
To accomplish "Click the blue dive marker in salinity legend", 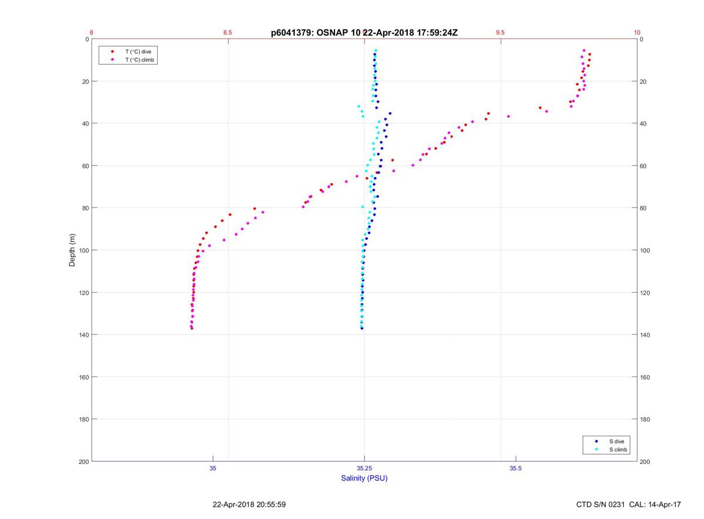I will coord(597,441).
